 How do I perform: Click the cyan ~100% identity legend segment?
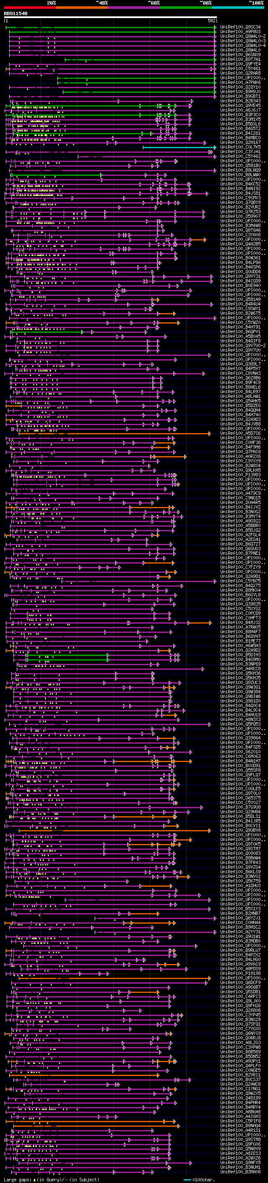point(238,8)
